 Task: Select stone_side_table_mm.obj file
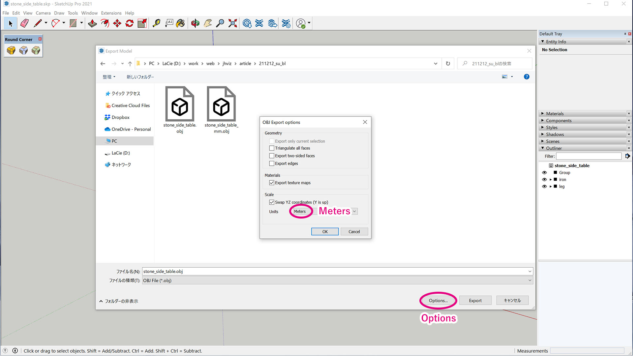pos(221,110)
